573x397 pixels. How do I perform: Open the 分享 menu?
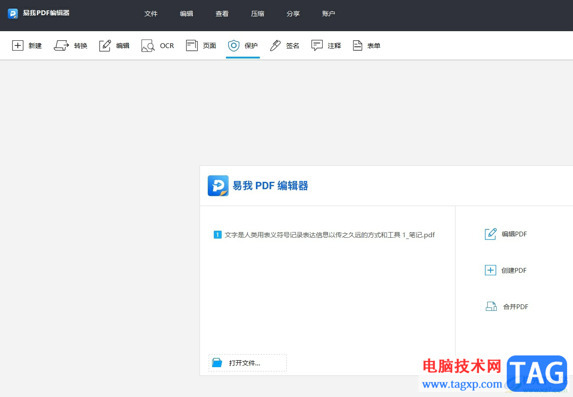293,14
